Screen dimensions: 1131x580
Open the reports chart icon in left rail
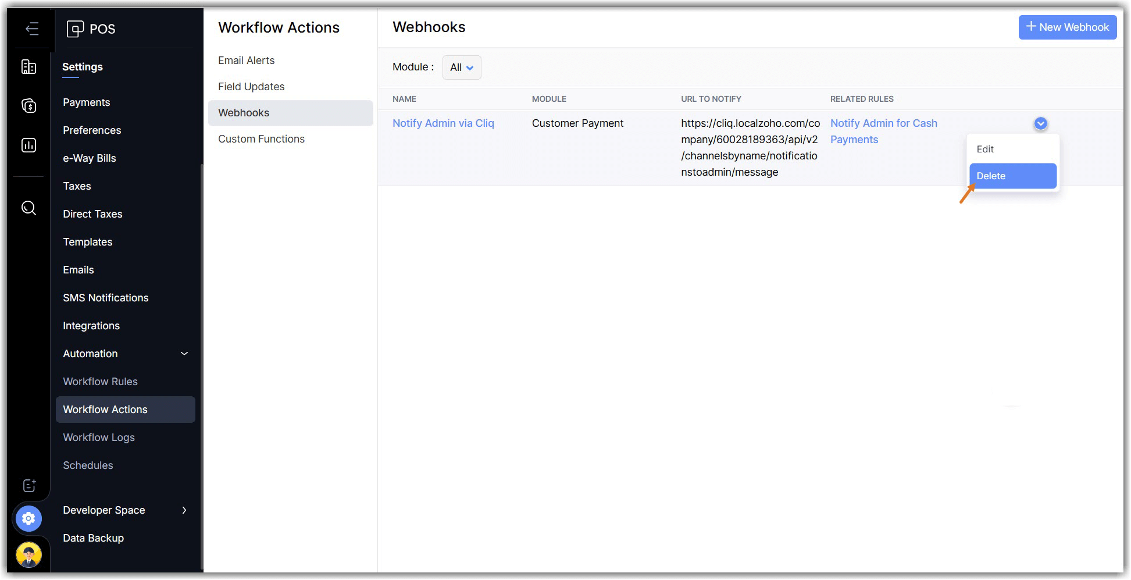tap(28, 145)
